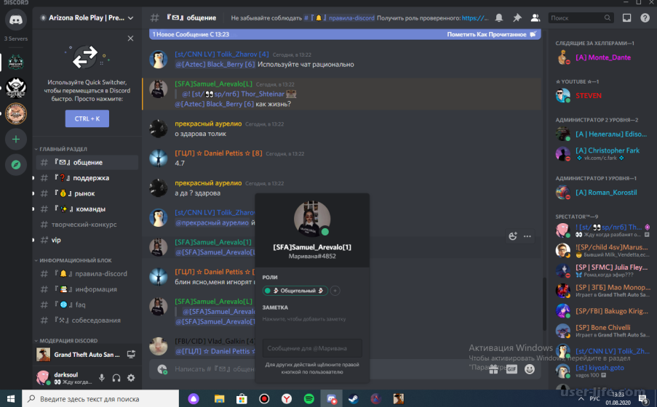Click Пометить Как Прочитанное

point(490,34)
